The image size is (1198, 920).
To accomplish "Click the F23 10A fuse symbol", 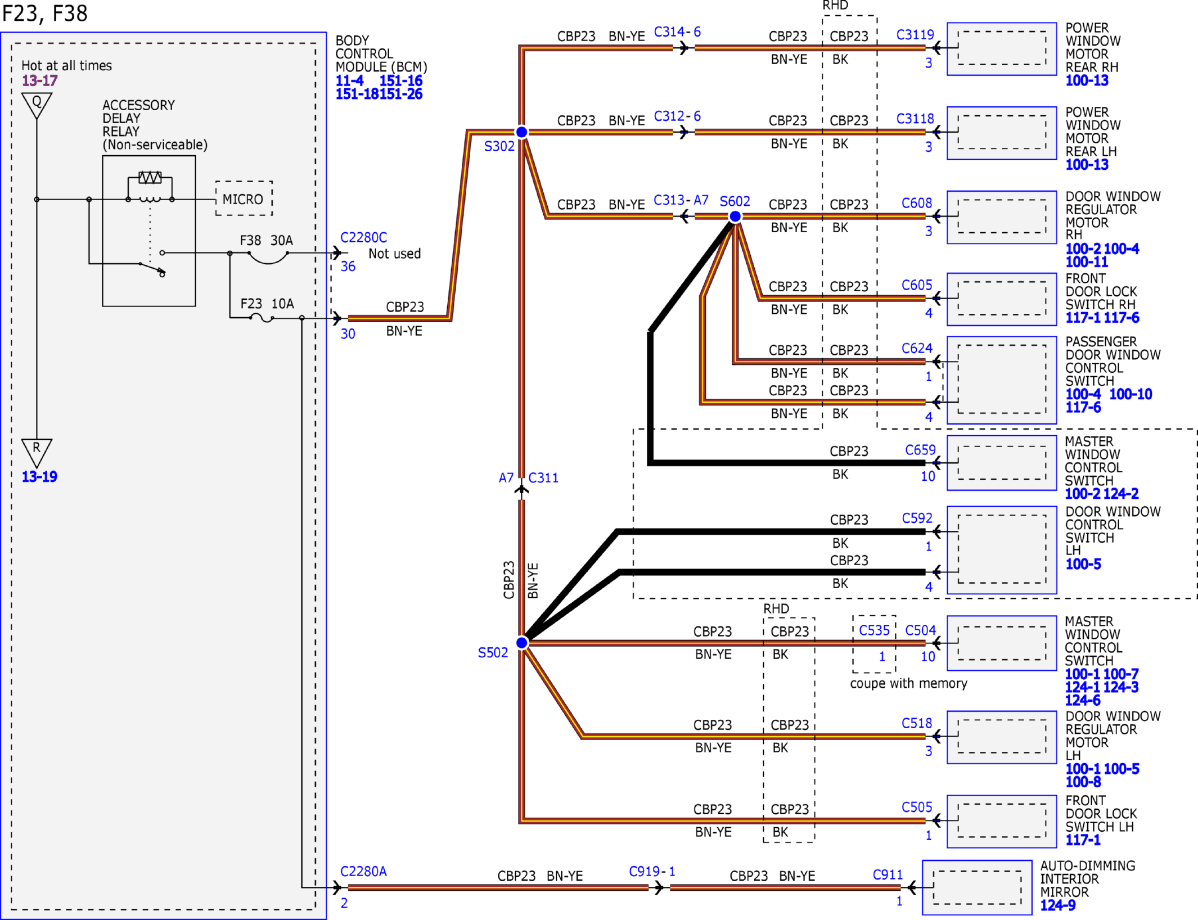I will click(262, 318).
